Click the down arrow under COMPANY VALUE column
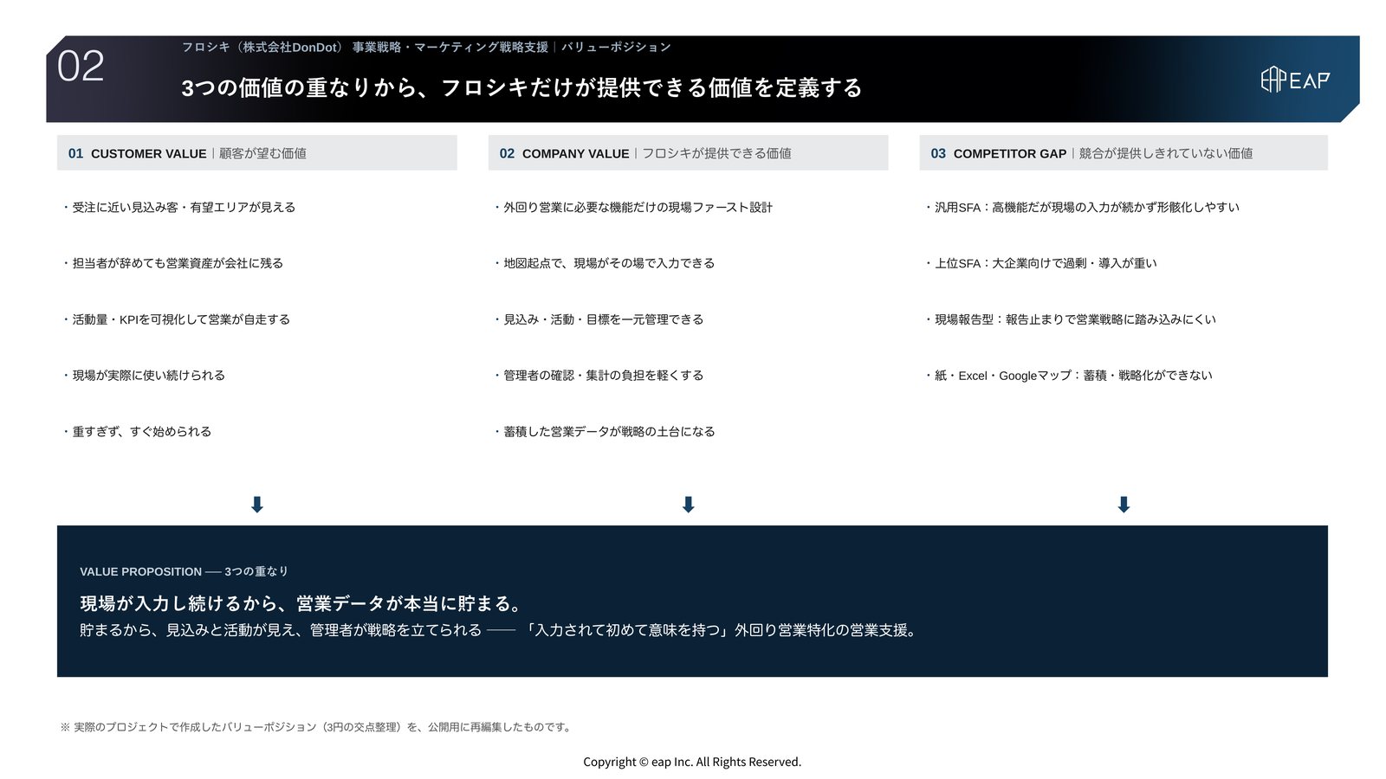 (688, 505)
